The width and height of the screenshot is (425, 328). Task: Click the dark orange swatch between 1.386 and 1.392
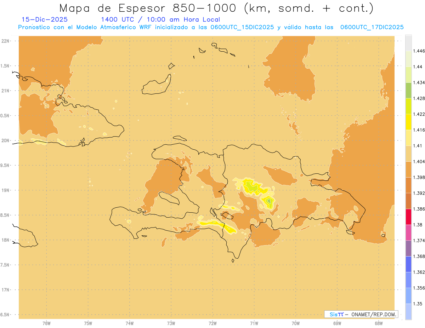coord(408,201)
